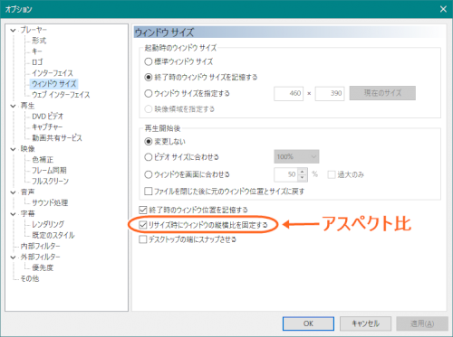The height and width of the screenshot is (337, 453).
Task: Select 終了時のウィンドウ サイズを記憶する option
Action: point(149,77)
